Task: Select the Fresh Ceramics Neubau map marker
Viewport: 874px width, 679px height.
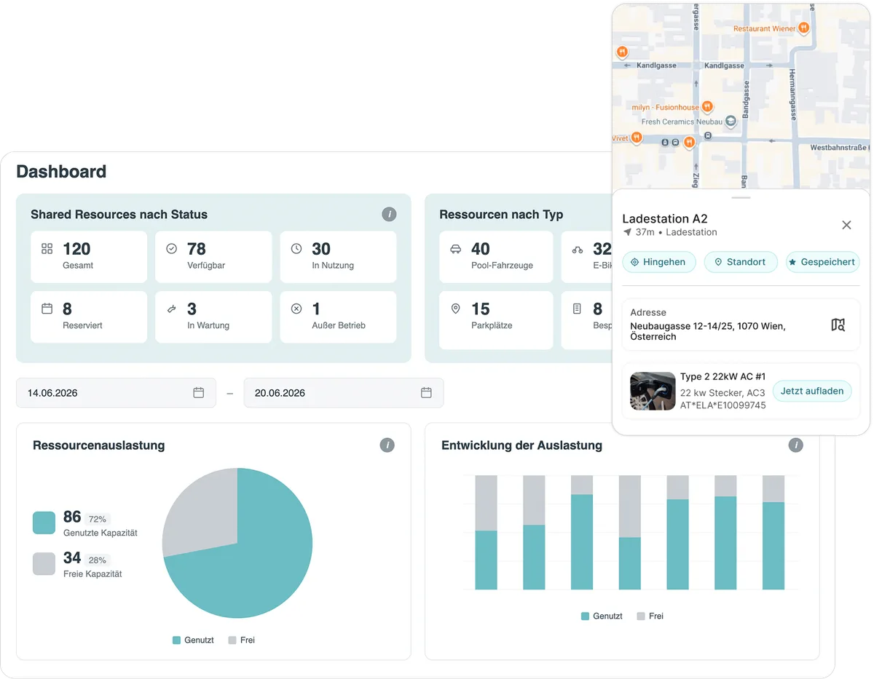Action: (731, 122)
